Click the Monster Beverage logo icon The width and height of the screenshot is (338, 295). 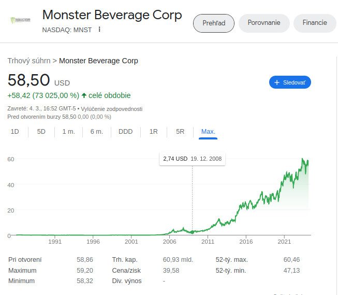(x=20, y=20)
